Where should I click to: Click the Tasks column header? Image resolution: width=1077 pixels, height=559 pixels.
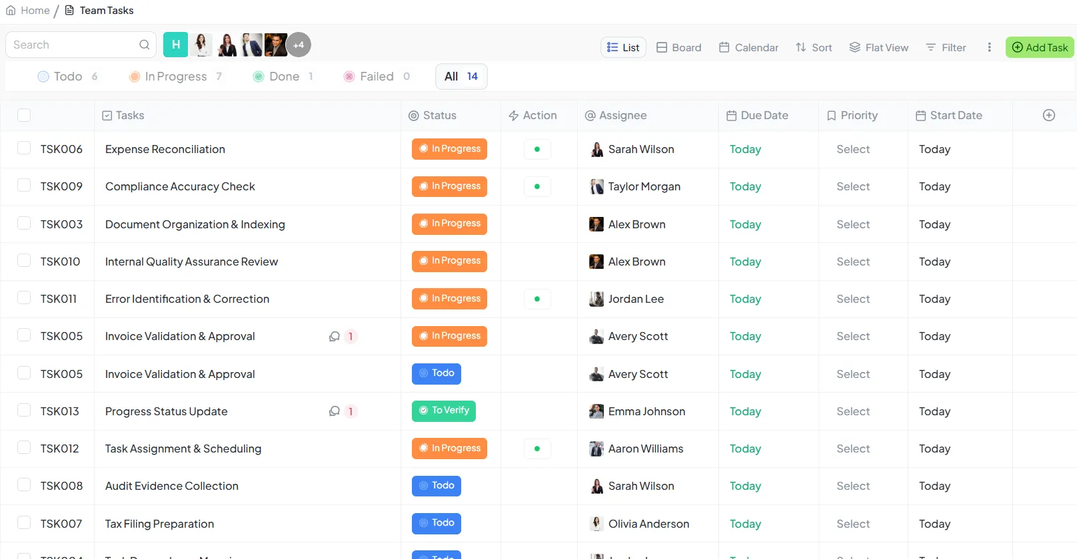[x=123, y=115]
